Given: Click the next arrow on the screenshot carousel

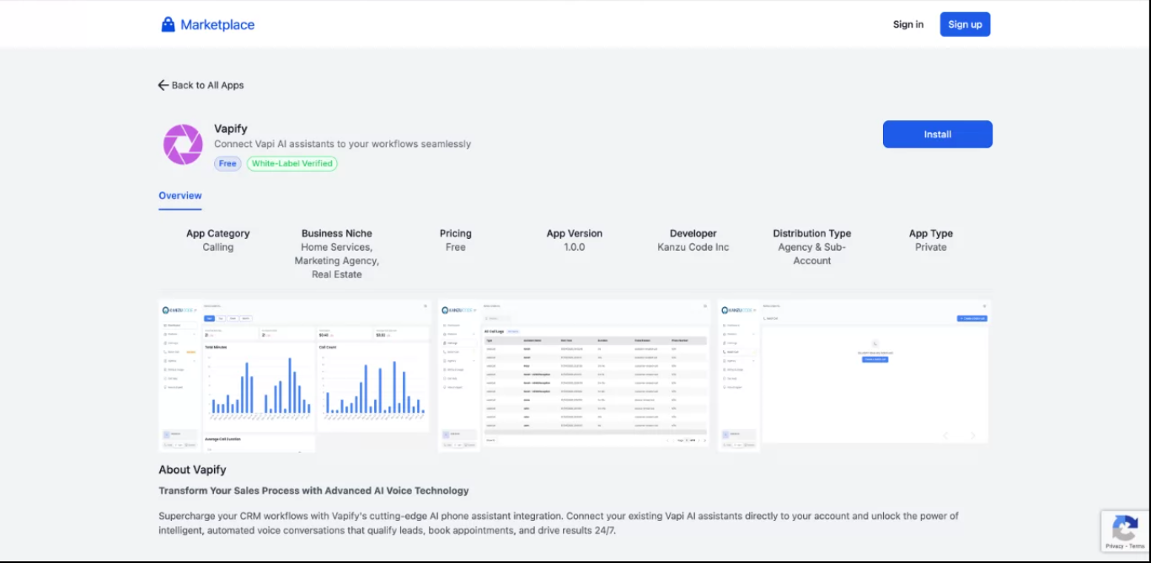Looking at the screenshot, I should pos(972,436).
